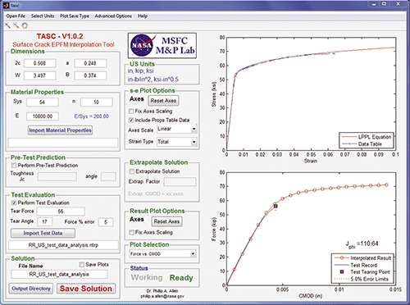Select the zoom in magnifier tool
The width and height of the screenshot is (410, 305).
coord(7,25)
